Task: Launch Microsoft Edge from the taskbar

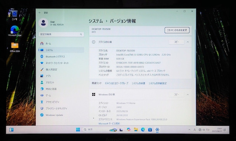Action: click(143, 130)
